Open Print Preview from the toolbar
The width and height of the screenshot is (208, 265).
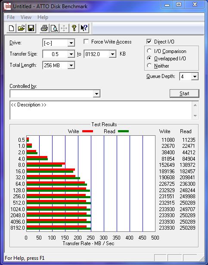pos(54,28)
